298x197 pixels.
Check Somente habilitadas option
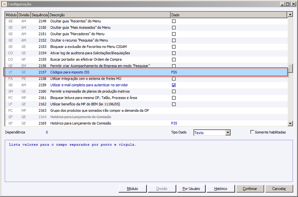coord(252,132)
